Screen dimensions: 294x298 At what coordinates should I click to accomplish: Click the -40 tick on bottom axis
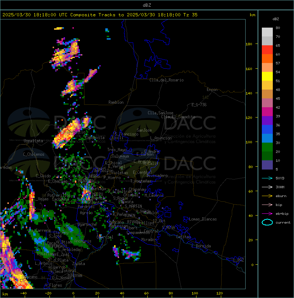(23, 293)
